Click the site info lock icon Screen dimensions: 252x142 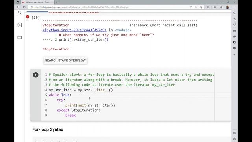[x=31, y=7]
